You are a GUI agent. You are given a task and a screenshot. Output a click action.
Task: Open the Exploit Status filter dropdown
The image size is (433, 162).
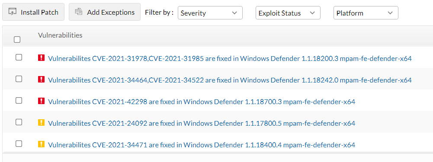coord(288,13)
